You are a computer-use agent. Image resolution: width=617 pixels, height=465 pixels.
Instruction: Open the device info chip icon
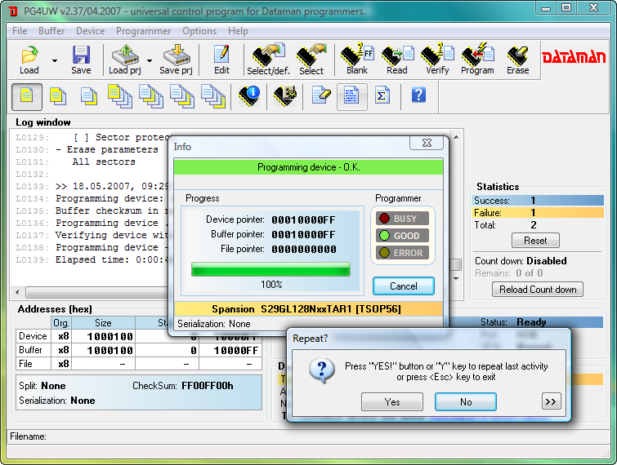248,95
